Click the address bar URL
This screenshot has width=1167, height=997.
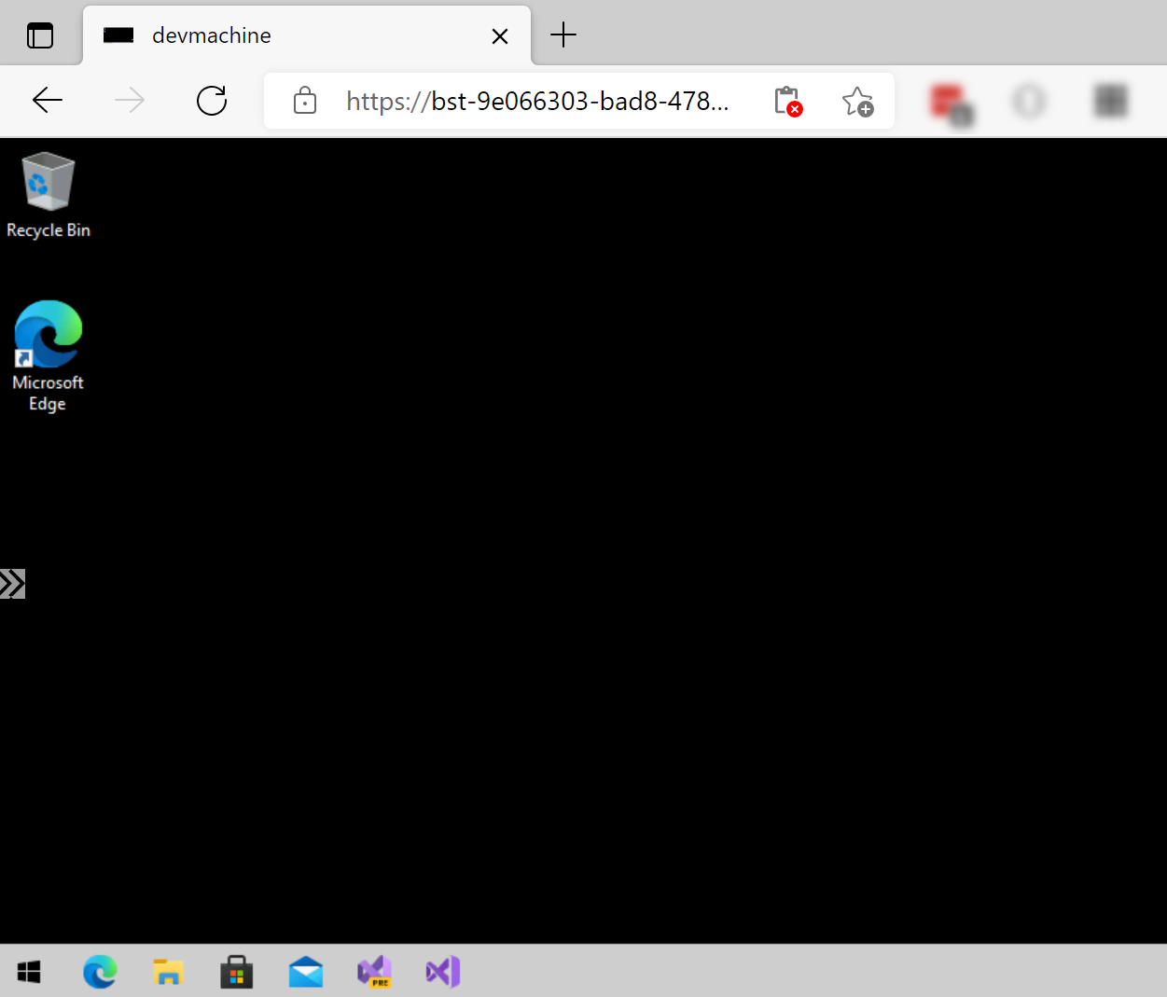537,101
